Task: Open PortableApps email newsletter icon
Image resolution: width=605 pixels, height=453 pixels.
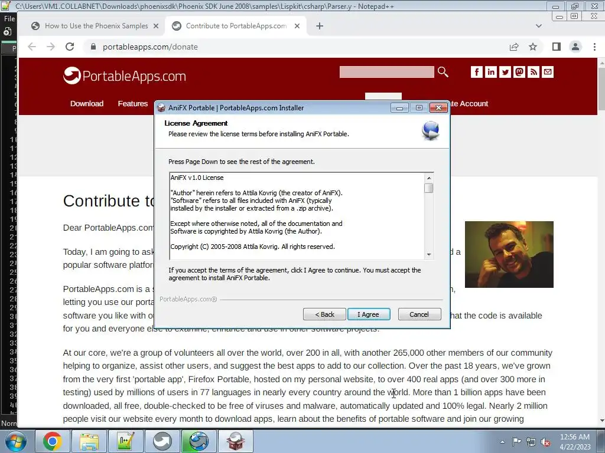Action: point(548,71)
